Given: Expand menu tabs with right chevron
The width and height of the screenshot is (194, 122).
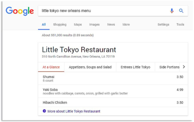Looking at the screenshot, I should point(184,67).
